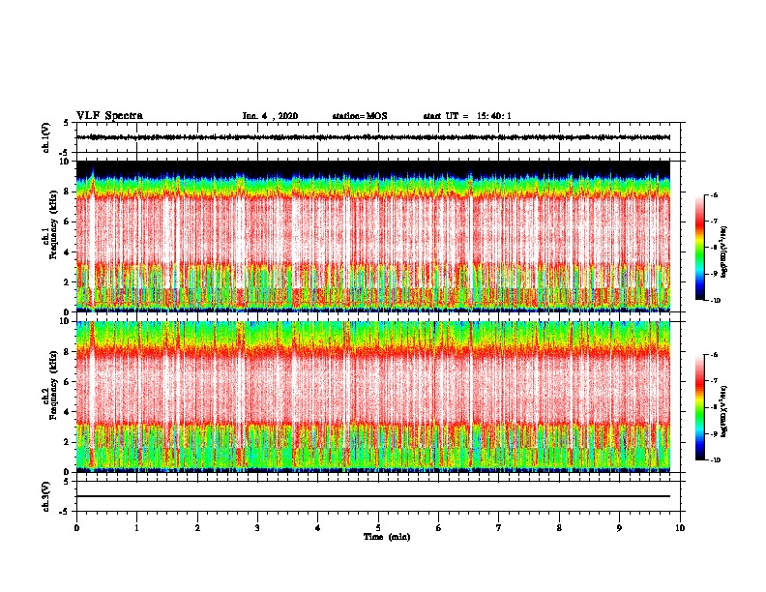Click the "5" tick on the time axis
766x592 pixels.
pos(378,528)
